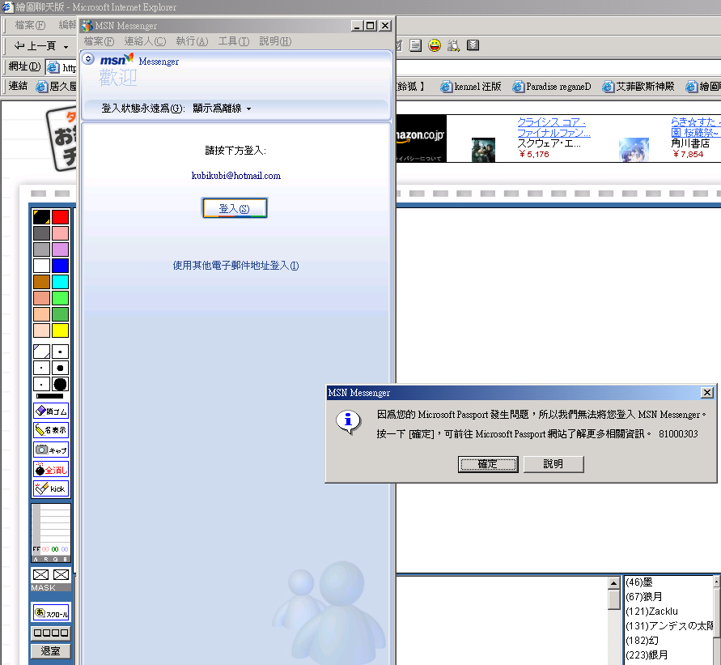Select the black color swatch
This screenshot has width=721, height=665.
[x=41, y=217]
